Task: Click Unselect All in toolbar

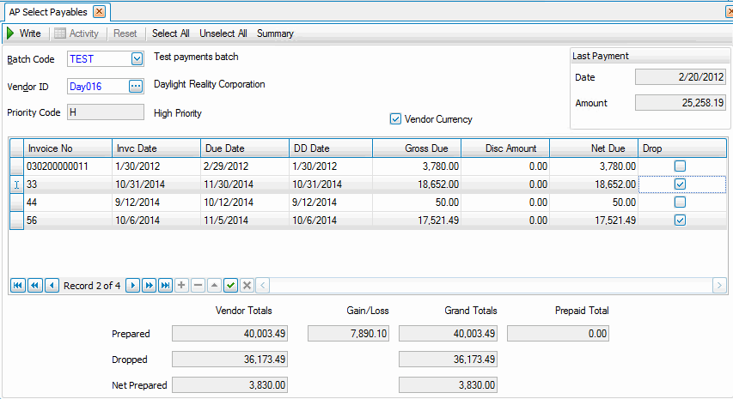Action: click(x=223, y=33)
